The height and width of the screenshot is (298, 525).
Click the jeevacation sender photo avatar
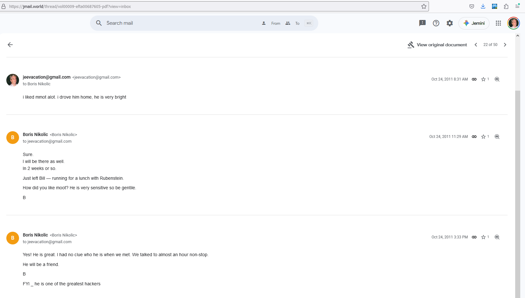[x=13, y=80]
